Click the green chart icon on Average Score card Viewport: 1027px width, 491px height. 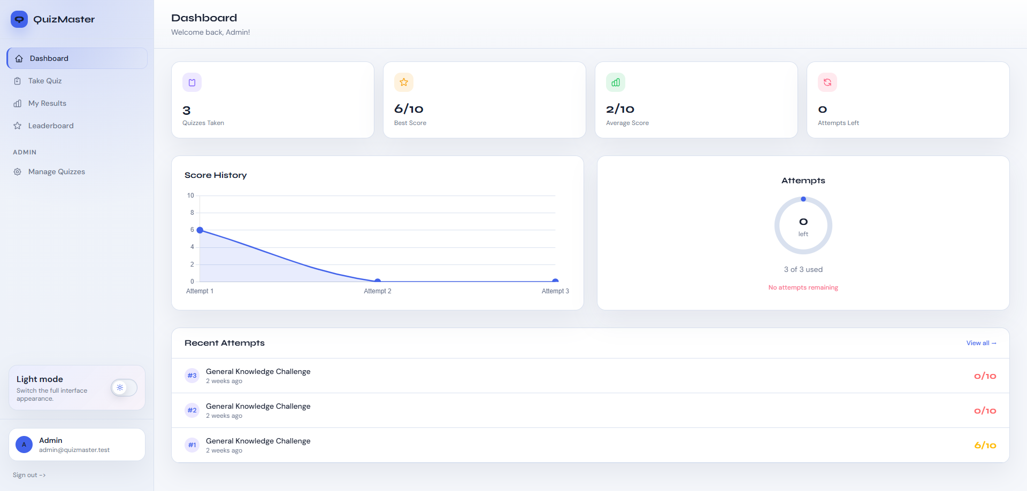pyautogui.click(x=615, y=82)
